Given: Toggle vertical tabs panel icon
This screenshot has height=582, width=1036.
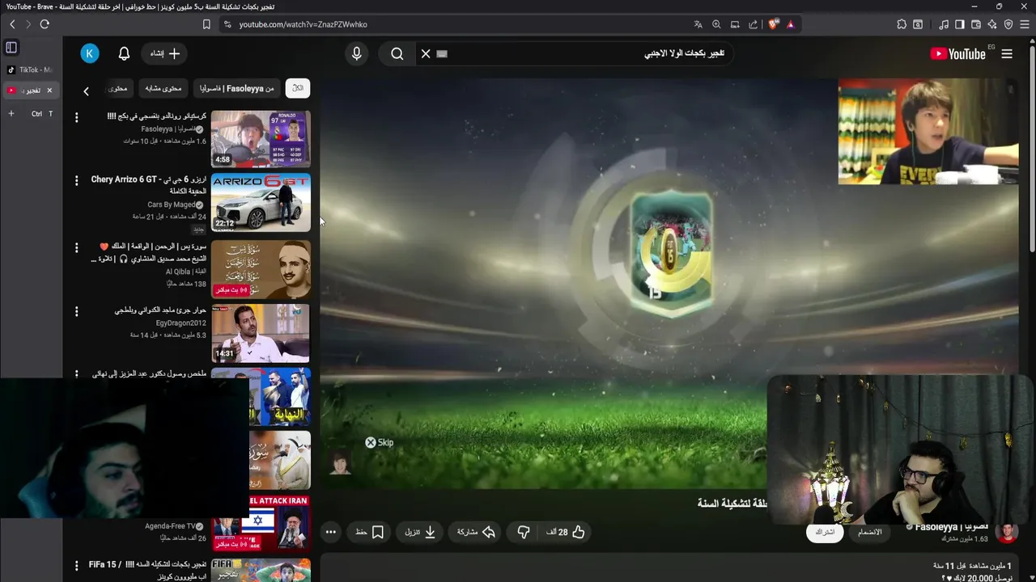Looking at the screenshot, I should (11, 48).
